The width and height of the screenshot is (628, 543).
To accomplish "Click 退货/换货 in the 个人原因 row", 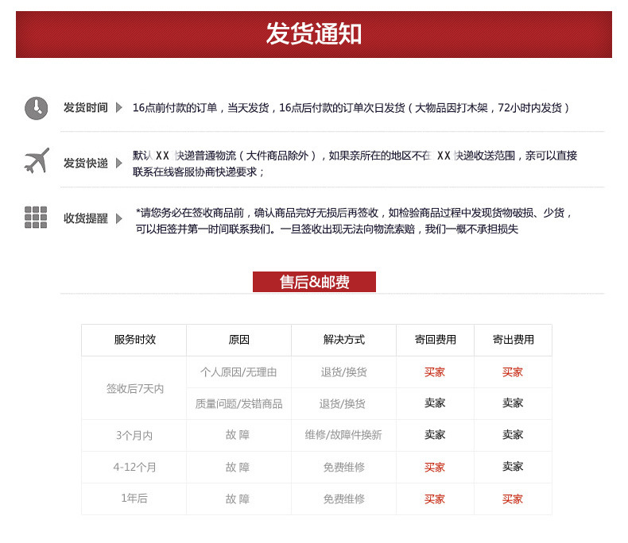I will [x=343, y=372].
